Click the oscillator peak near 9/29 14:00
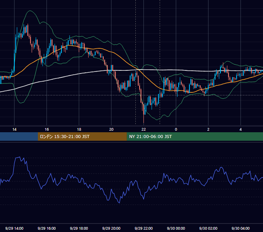Viewport: 263px width, 232px height. coord(20,157)
